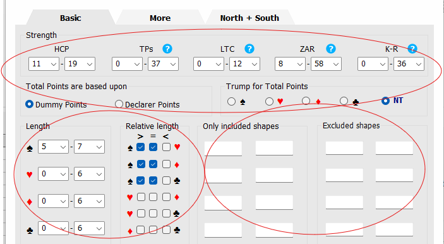
Task: Open the North + South tab
Action: point(249,18)
